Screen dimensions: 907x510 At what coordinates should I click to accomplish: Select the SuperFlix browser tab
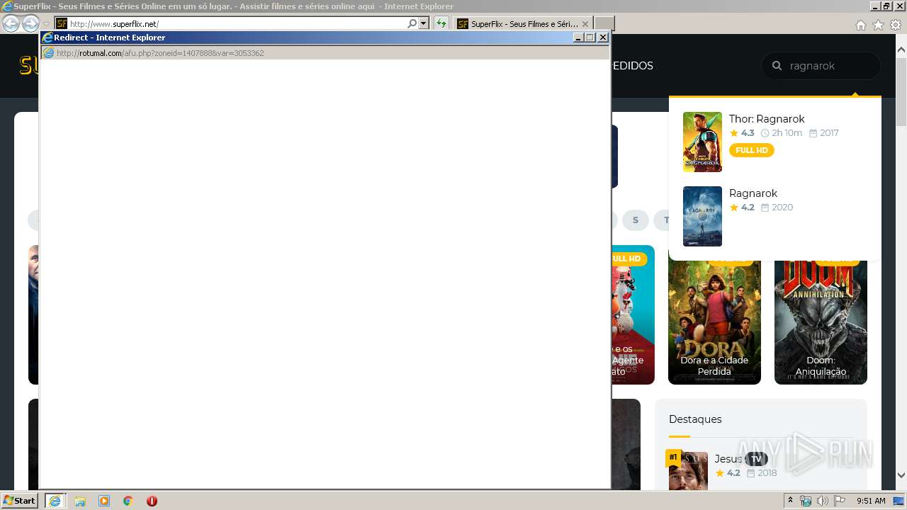(x=523, y=23)
